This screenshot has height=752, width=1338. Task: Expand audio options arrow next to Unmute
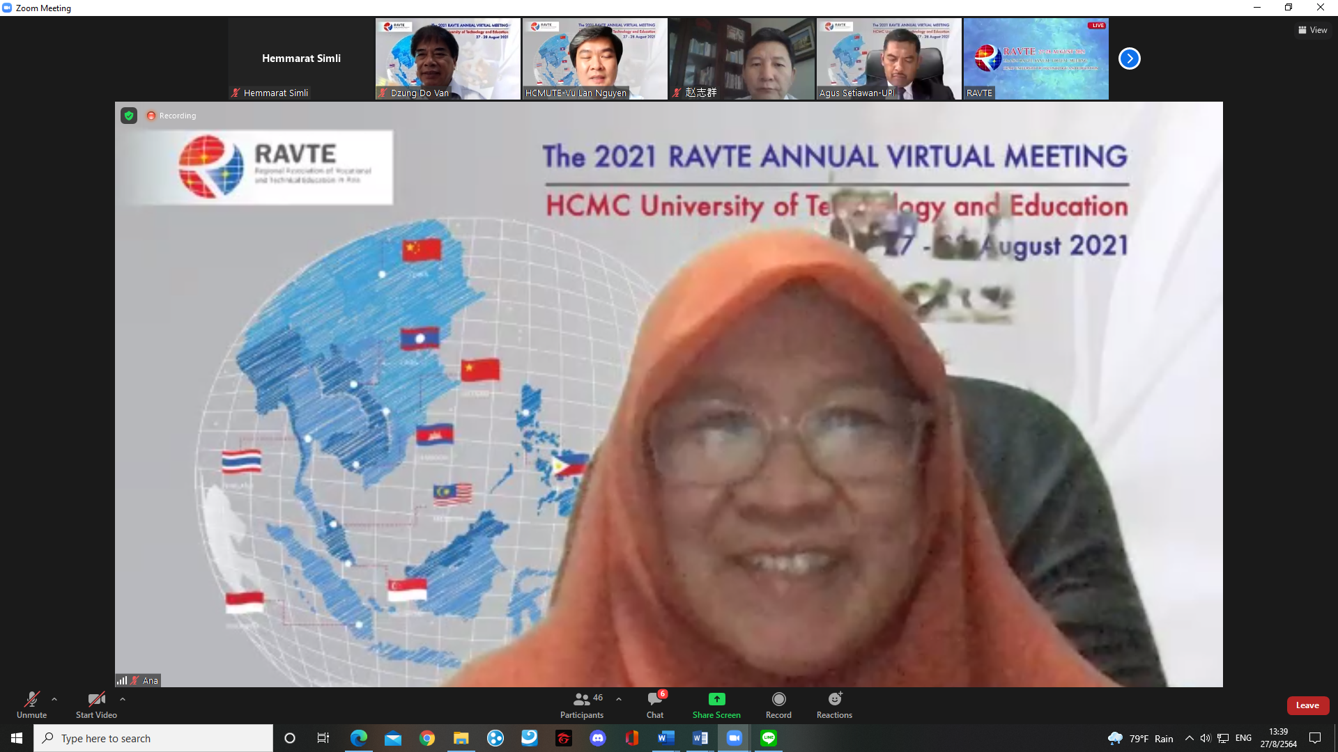54,699
